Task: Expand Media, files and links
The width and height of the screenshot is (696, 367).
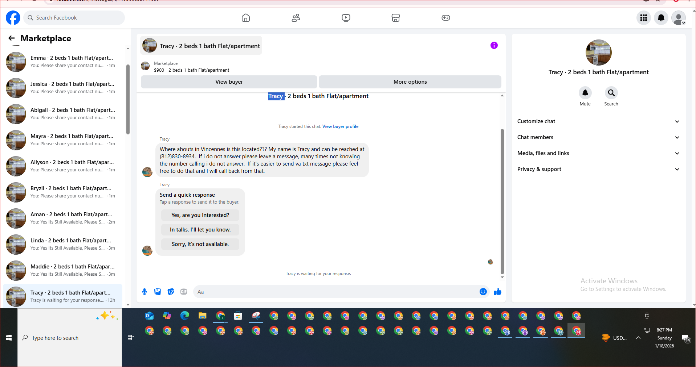Action: click(598, 153)
